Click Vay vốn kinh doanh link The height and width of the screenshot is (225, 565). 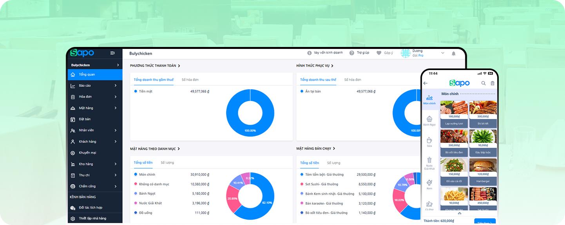(325, 53)
